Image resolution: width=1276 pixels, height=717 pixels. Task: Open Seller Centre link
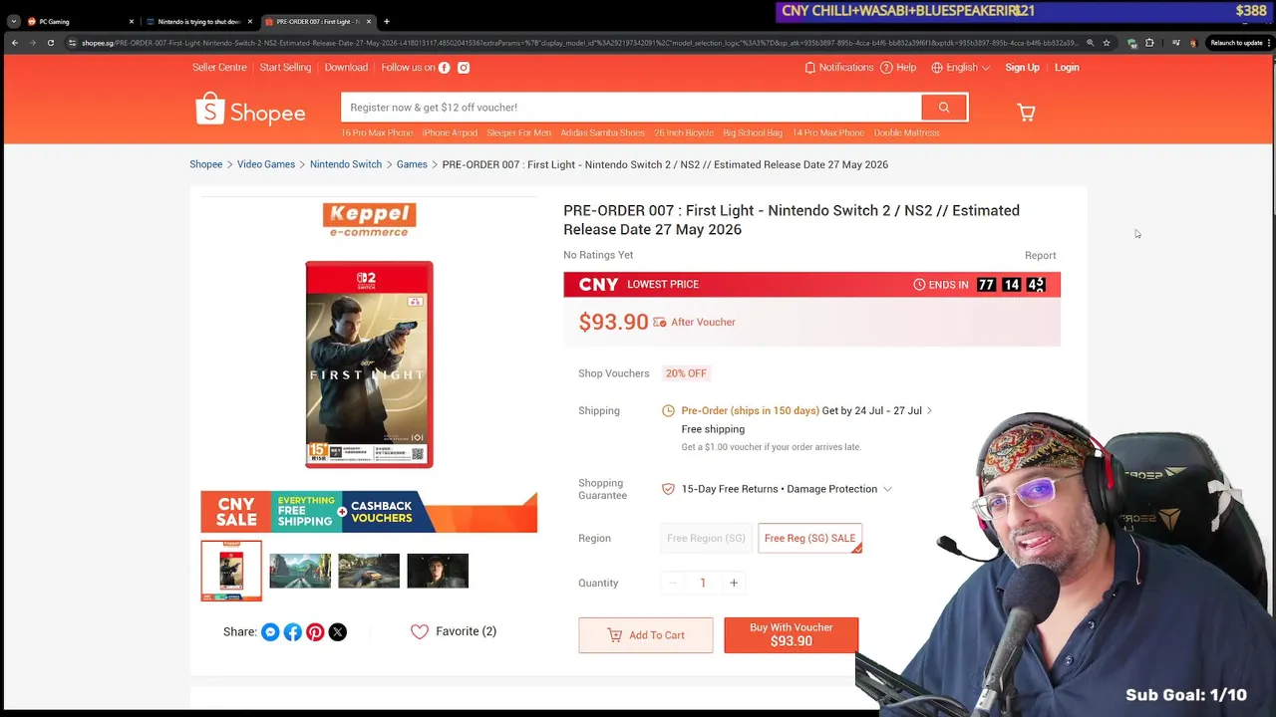pyautogui.click(x=219, y=68)
